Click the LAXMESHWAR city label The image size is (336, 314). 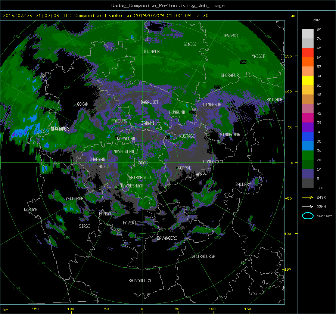[132, 186]
